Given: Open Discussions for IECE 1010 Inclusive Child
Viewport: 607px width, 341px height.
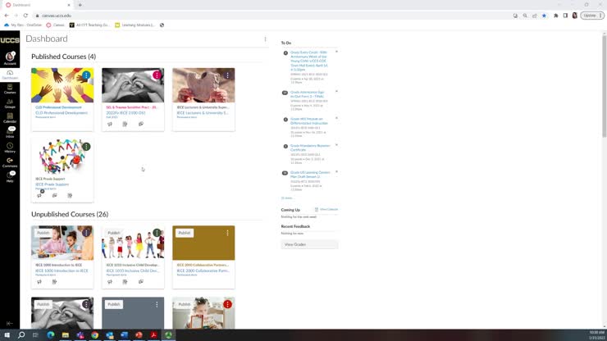Looking at the screenshot, I should [141, 282].
